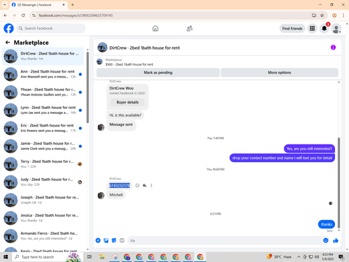Open Armando Fierro's conversation

[x=43, y=235]
